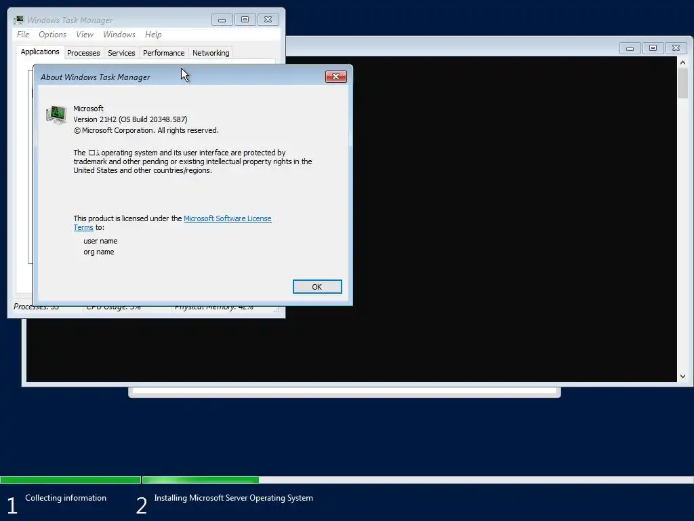Viewport: 694px width, 521px height.
Task: Click Task Manager title bar icon
Action: [x=18, y=20]
